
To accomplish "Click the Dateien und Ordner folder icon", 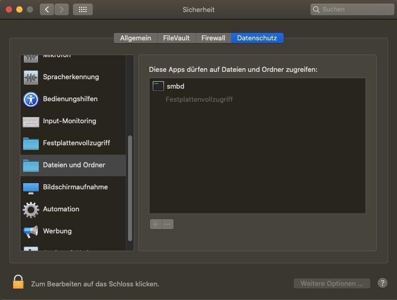I will point(31,166).
